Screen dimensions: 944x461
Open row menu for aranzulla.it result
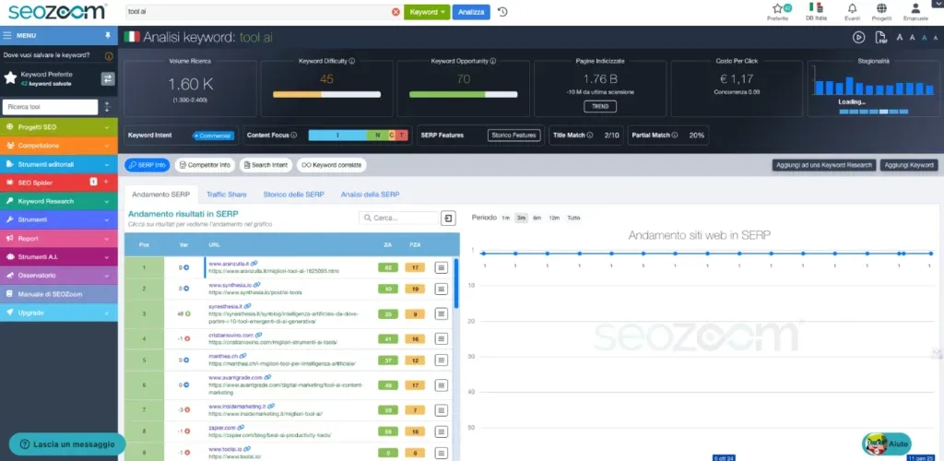tap(442, 267)
